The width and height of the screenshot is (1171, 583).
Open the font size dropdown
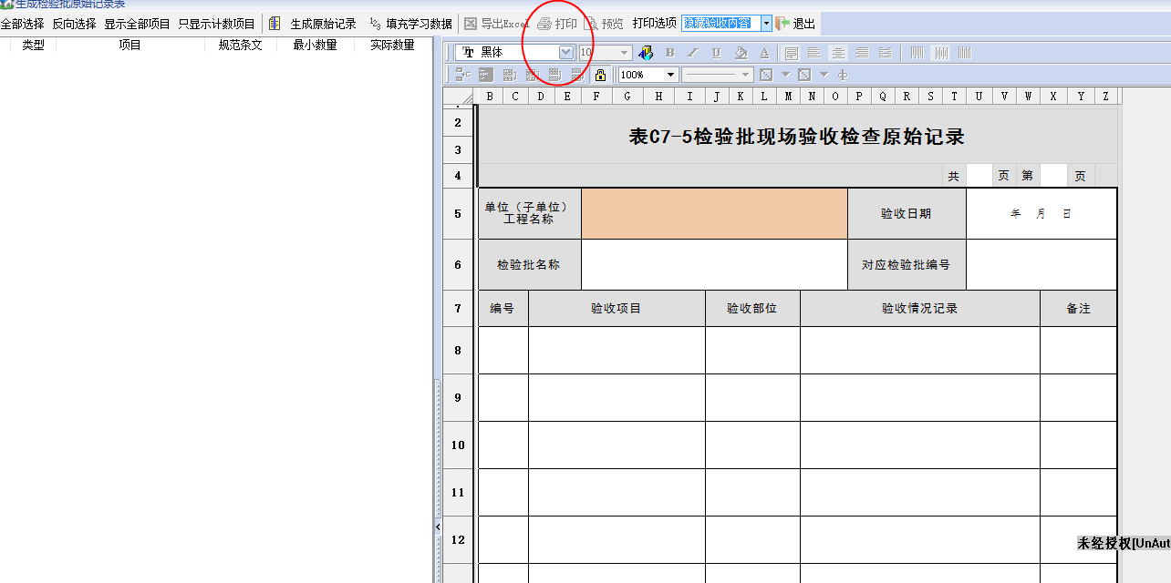click(x=625, y=53)
